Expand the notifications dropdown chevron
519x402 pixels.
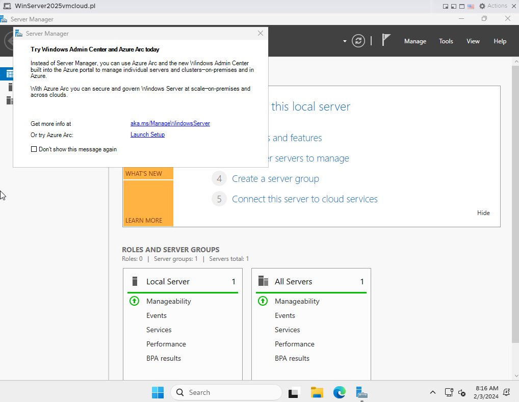(344, 41)
